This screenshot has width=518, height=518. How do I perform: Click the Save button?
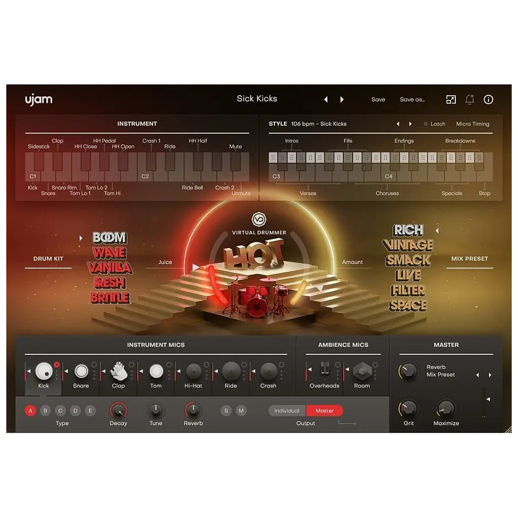click(x=378, y=99)
